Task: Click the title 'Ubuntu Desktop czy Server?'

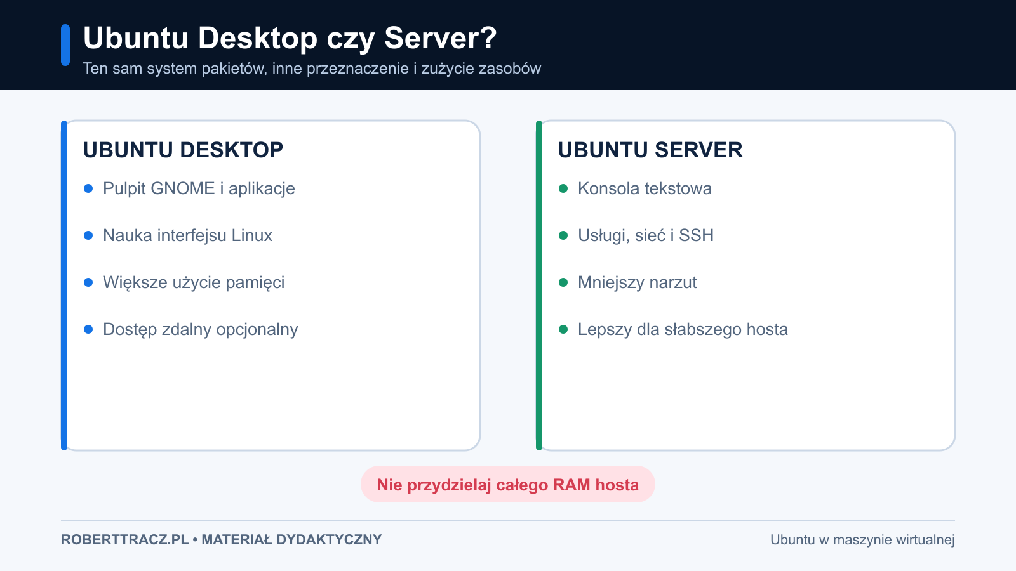Action: pos(290,38)
